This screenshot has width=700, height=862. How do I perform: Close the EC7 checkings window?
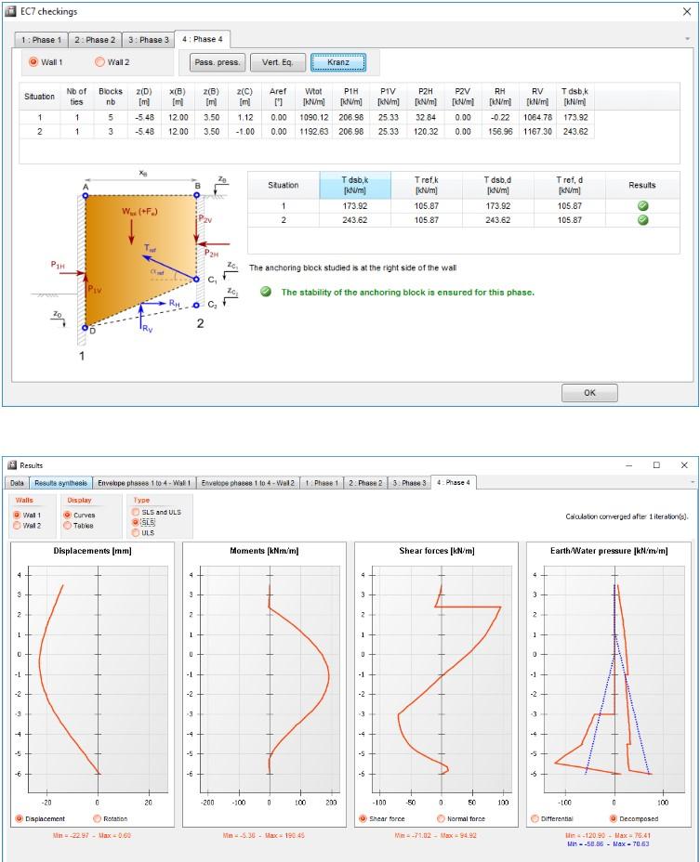click(x=687, y=11)
